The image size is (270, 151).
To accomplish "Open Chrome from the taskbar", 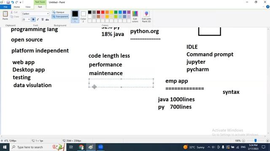I will click(x=81, y=147).
